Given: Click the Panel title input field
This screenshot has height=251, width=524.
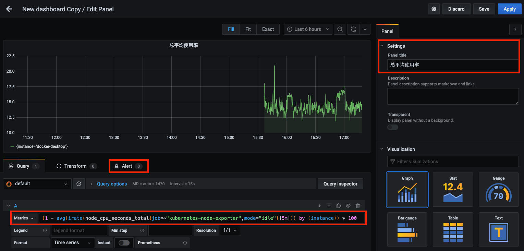Looking at the screenshot, I should (453, 64).
